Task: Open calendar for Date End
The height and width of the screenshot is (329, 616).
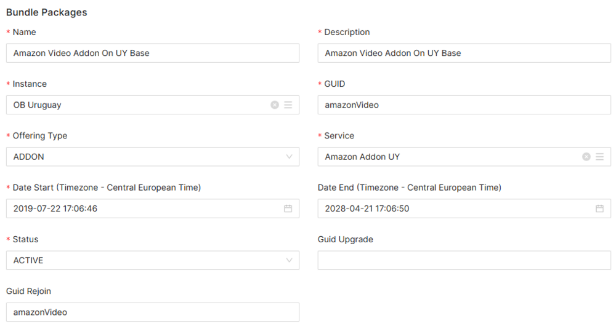Action: click(x=600, y=208)
